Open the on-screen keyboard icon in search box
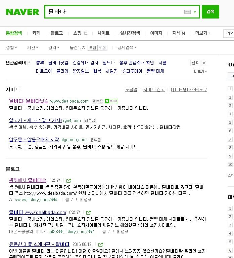Screen dimensions: 234x258 pyautogui.click(x=187, y=12)
